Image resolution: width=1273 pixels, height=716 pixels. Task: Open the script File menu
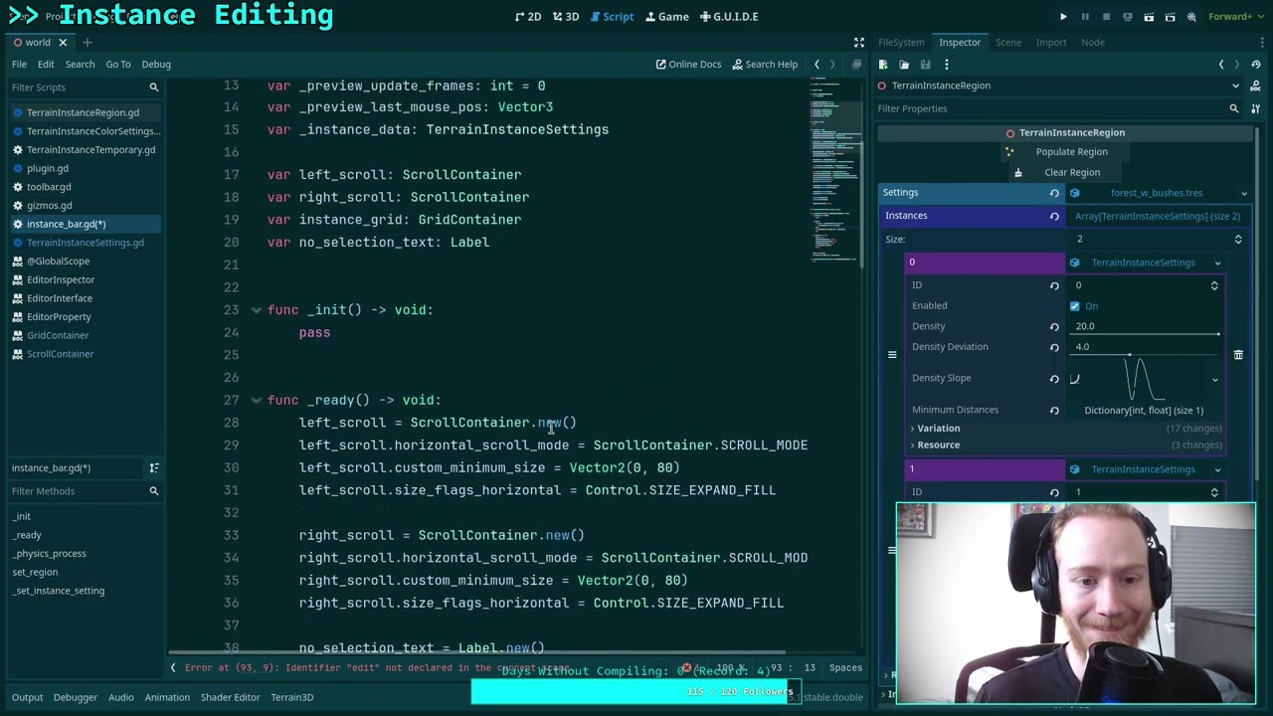(x=19, y=65)
